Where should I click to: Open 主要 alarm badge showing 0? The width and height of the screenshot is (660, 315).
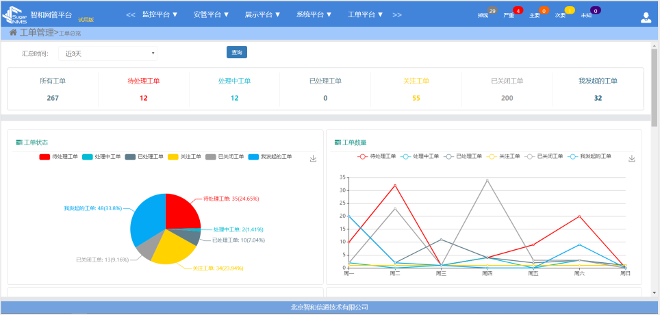point(544,10)
